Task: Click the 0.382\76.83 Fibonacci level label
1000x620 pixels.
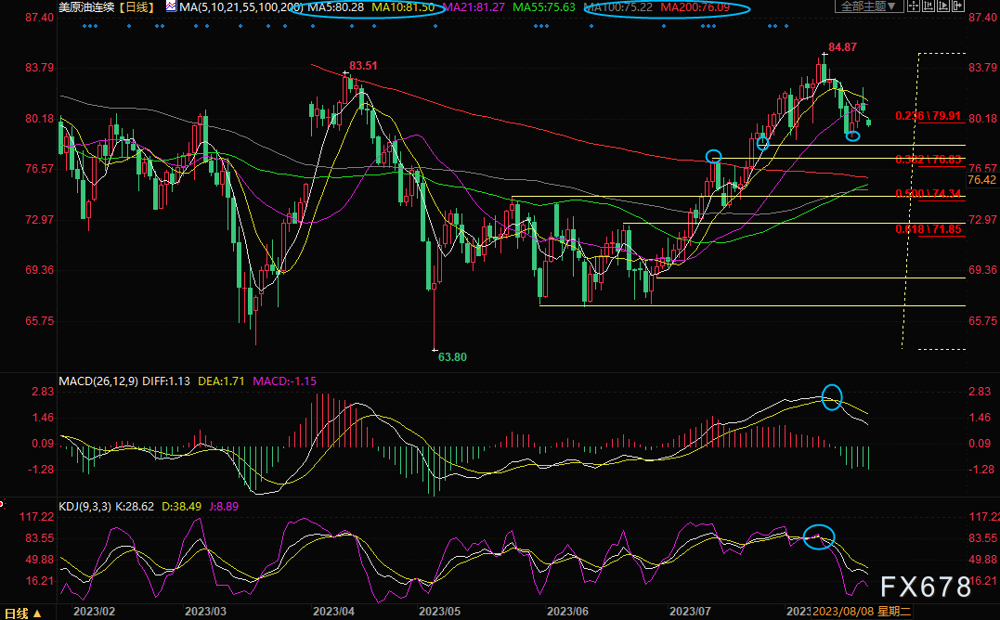Action: 928,160
